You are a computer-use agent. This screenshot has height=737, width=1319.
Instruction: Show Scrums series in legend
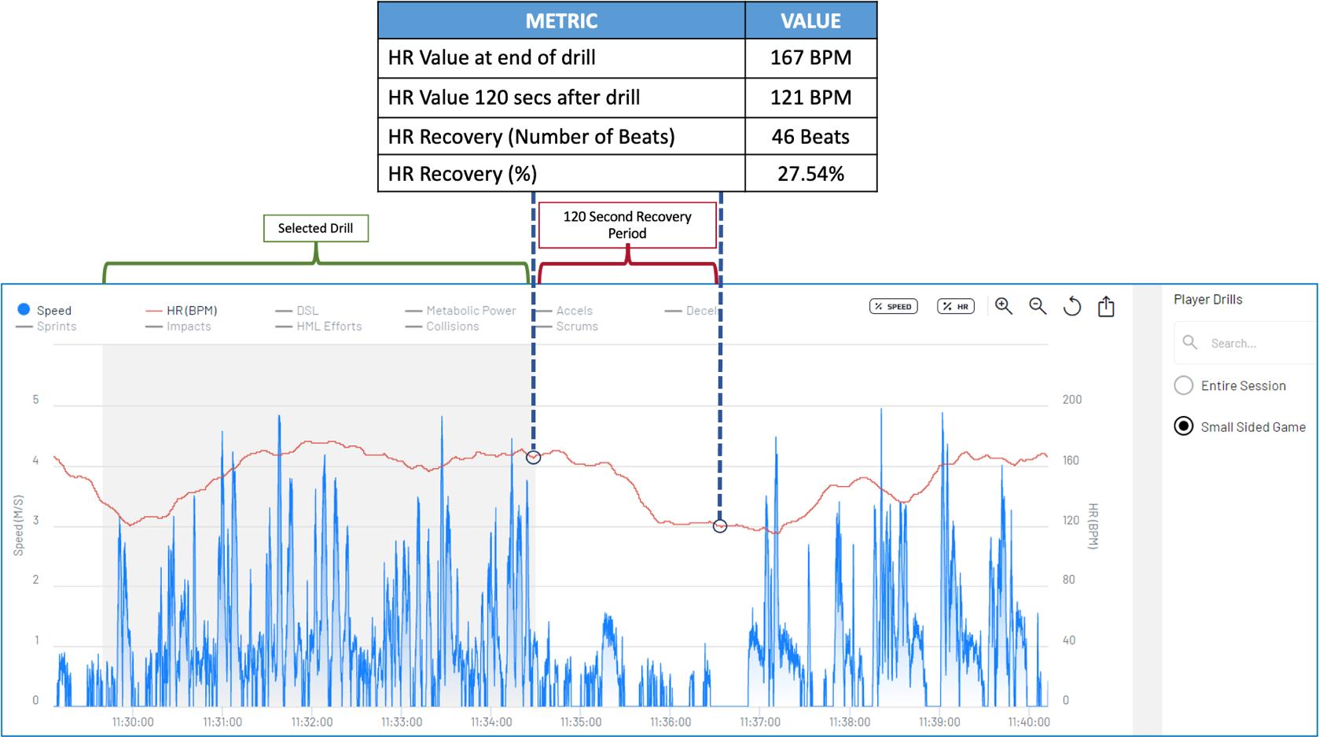click(x=568, y=326)
